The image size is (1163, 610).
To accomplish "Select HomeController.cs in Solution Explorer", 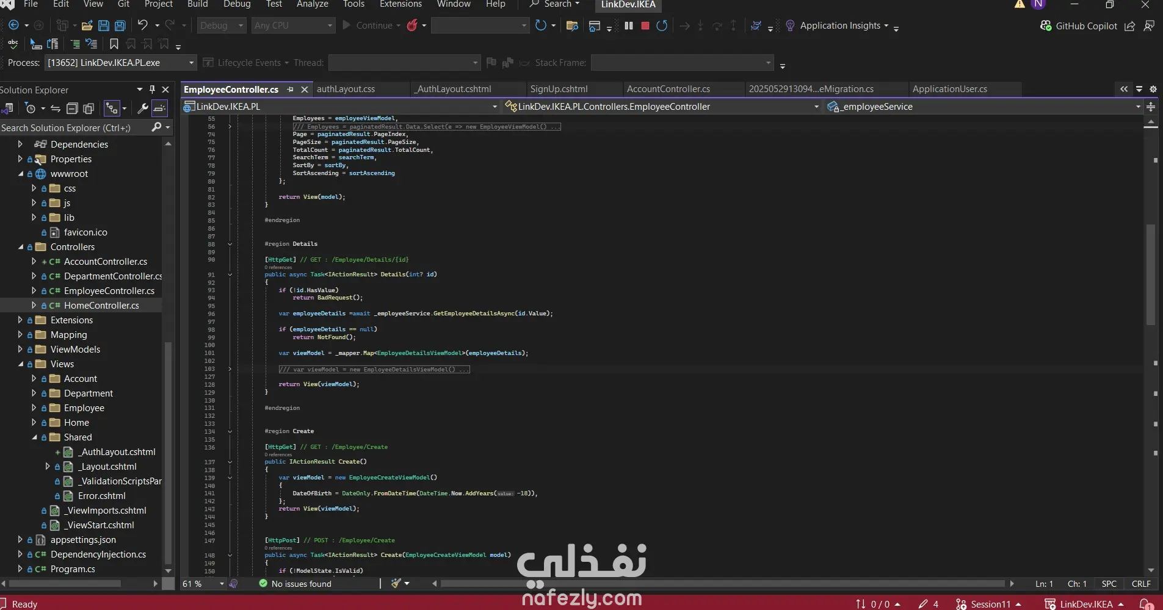I will click(x=101, y=305).
